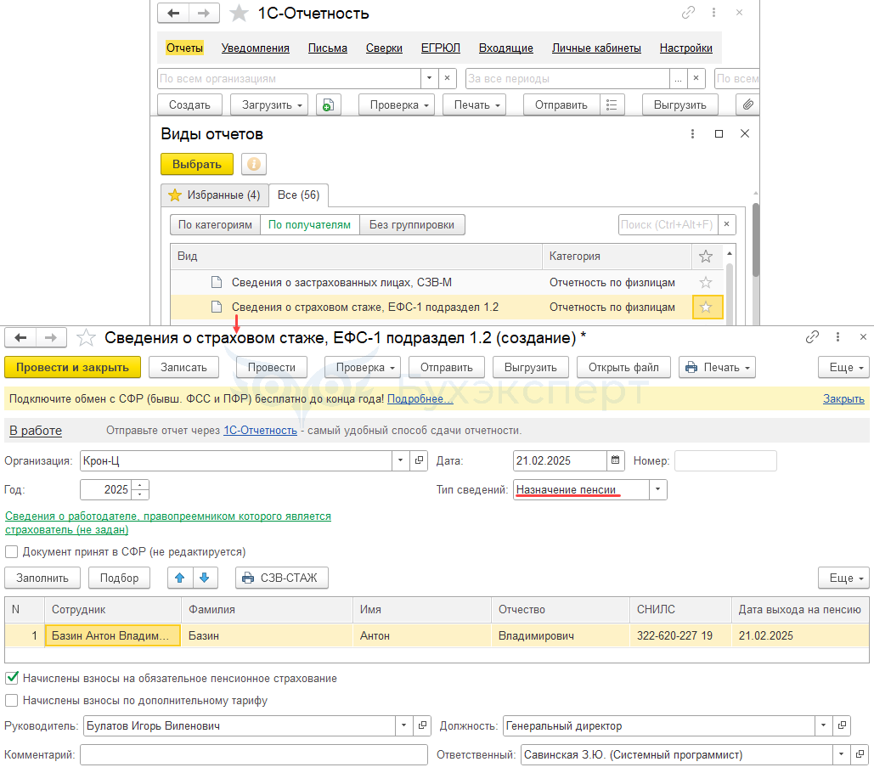Click info icon next to Выбрать
Viewport: 874px width, 773px height.
point(254,165)
